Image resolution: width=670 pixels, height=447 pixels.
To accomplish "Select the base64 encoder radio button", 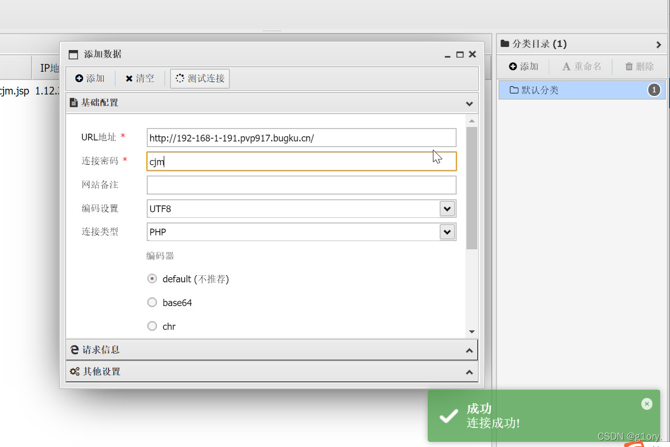I will (x=152, y=302).
